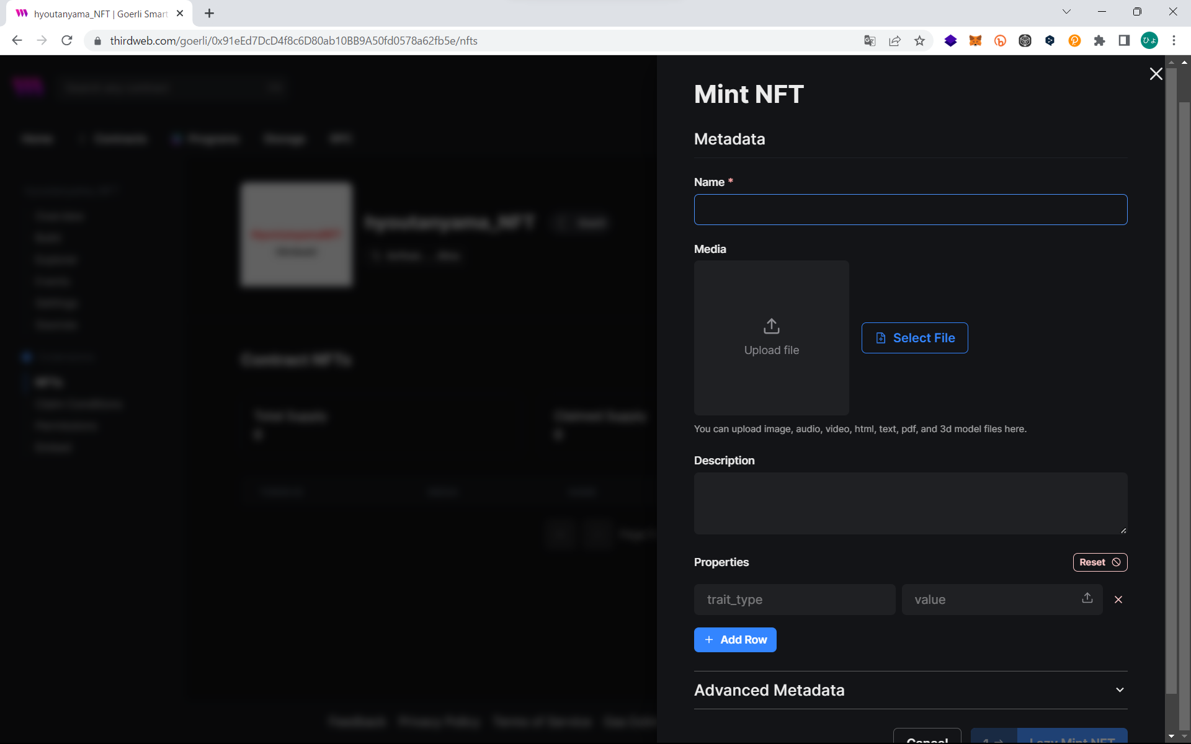Screen dimensions: 1191x744
Task: Click the share page icon
Action: 894,41
